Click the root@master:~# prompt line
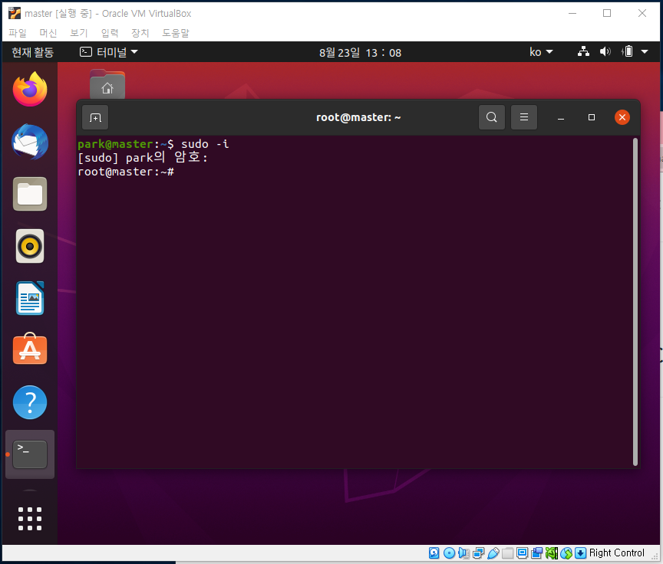The height and width of the screenshot is (564, 663). pos(126,172)
